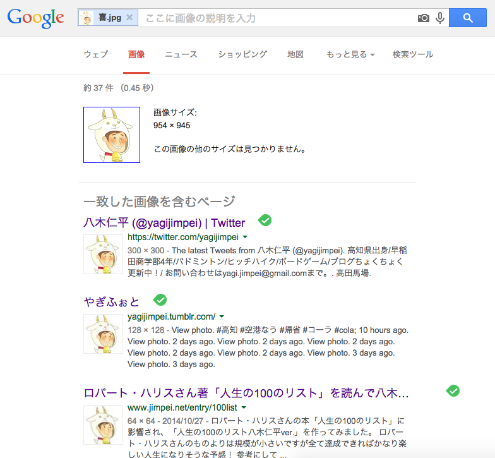Click the yagijimpei.tumblr.com/ URL text
495x458 pixels.
pyautogui.click(x=172, y=316)
